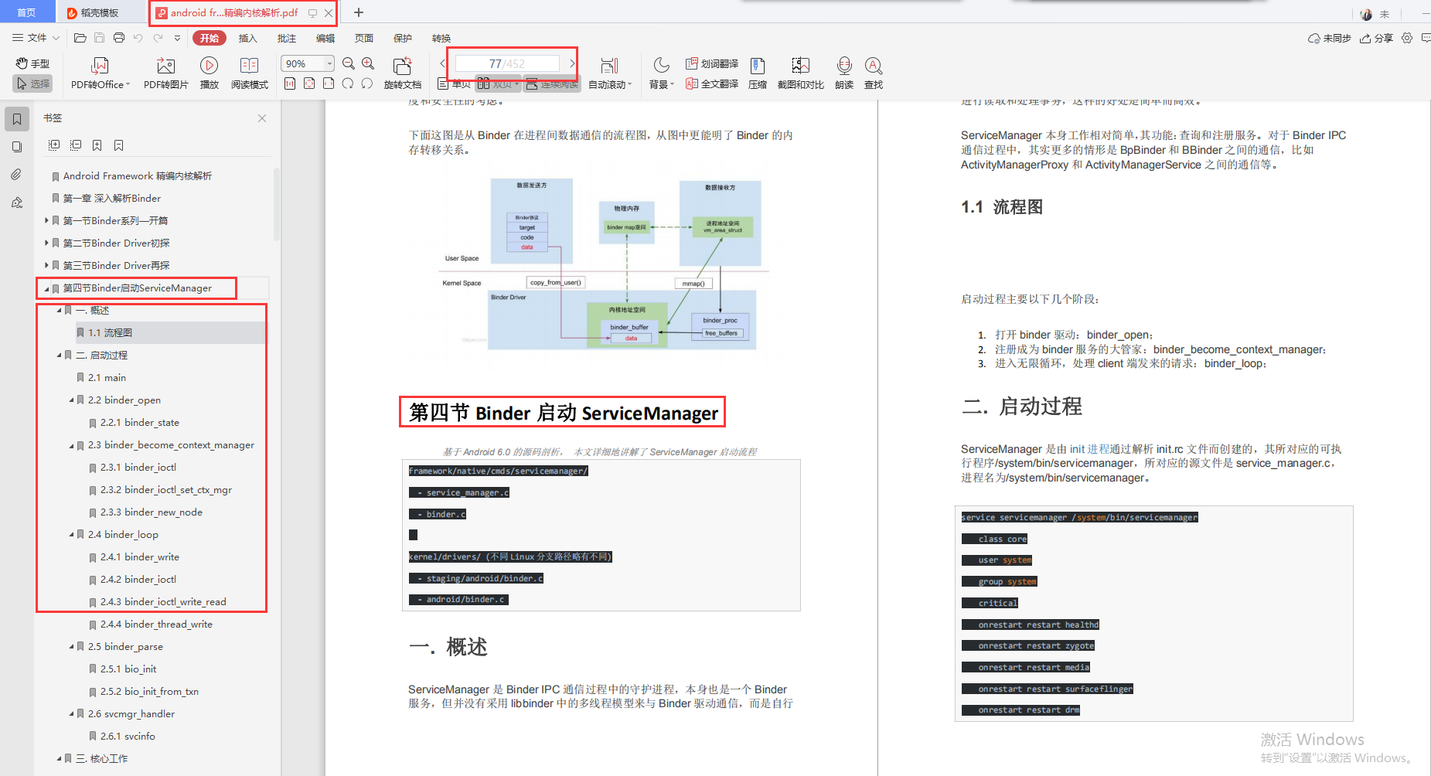1431x776 pixels.
Task: Enable 自动滚动 auto-scroll
Action: tap(609, 73)
